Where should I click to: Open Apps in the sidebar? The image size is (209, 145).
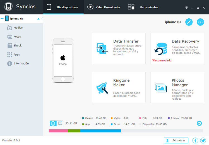coord(21,55)
